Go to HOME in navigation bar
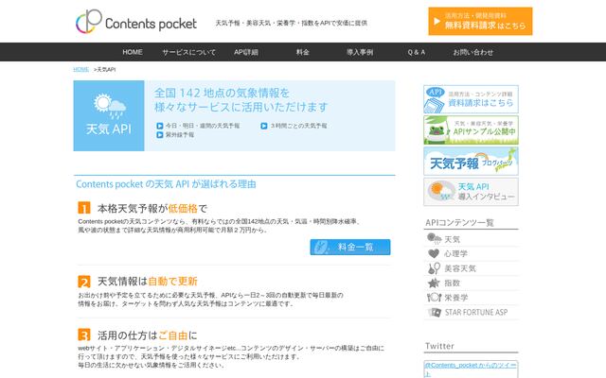 click(x=133, y=52)
